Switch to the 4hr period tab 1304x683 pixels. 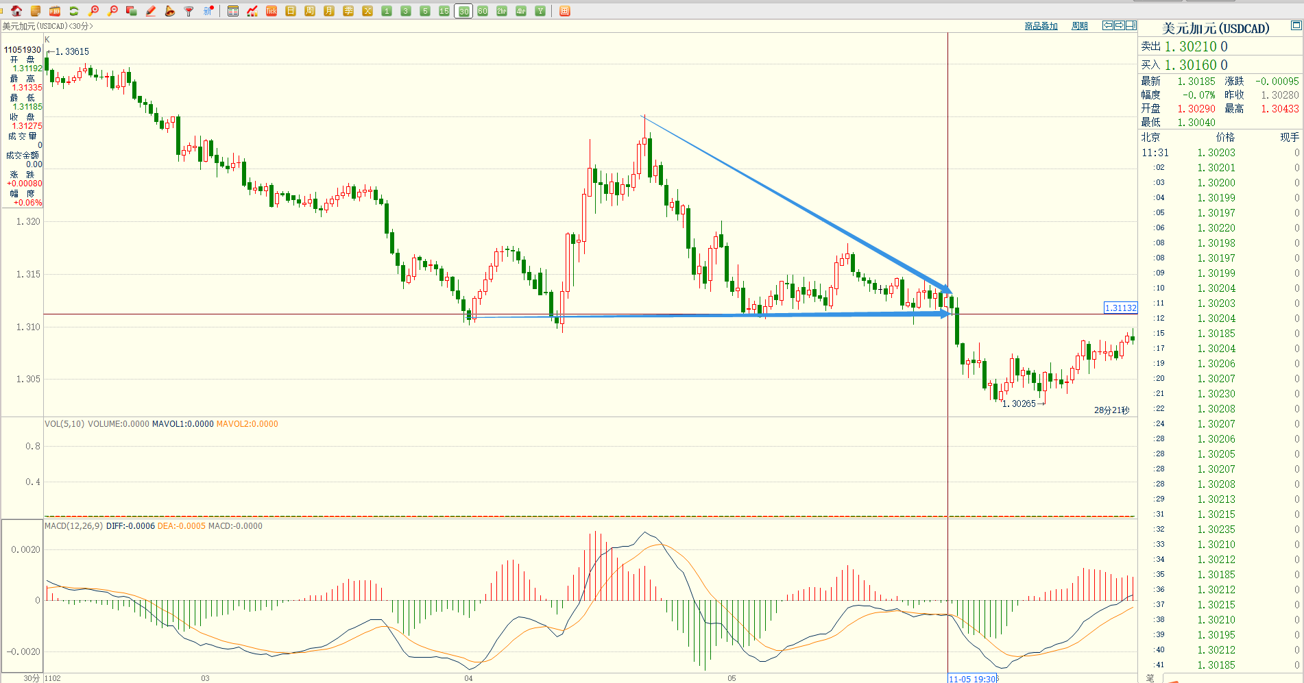tap(521, 11)
